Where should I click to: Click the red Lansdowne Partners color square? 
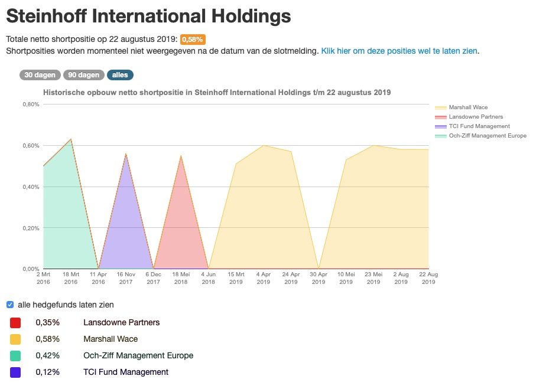coord(16,322)
